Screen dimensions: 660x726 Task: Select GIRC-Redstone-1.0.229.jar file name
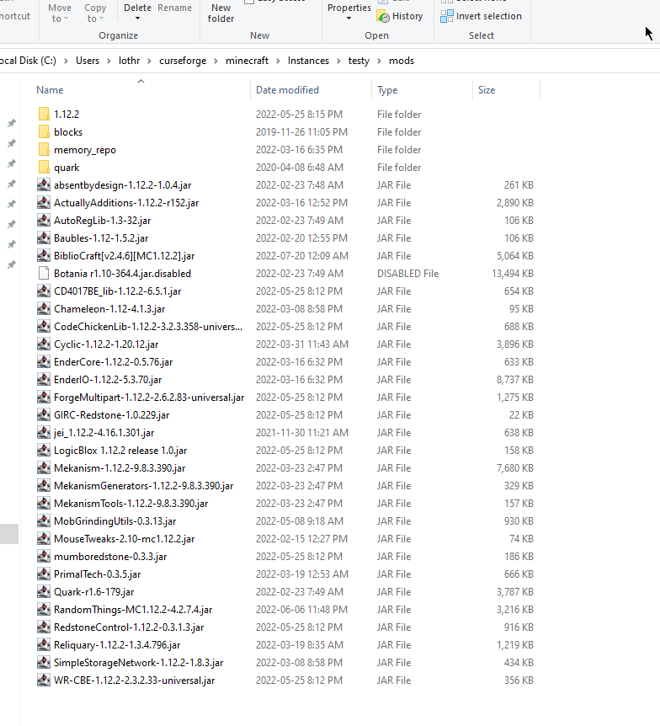[111, 415]
